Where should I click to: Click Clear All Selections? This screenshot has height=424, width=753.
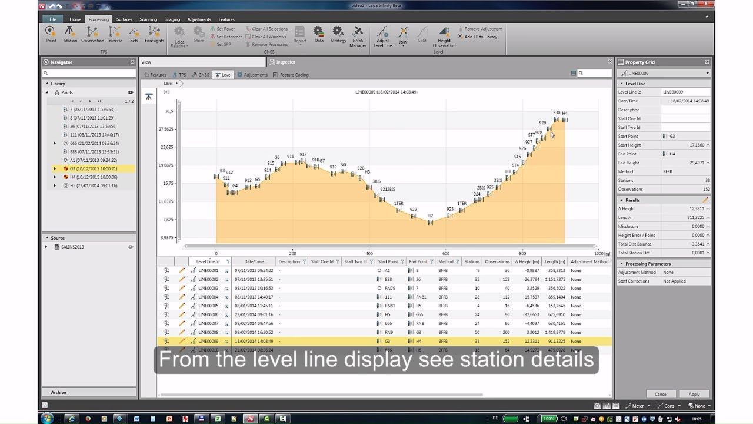pyautogui.click(x=266, y=29)
